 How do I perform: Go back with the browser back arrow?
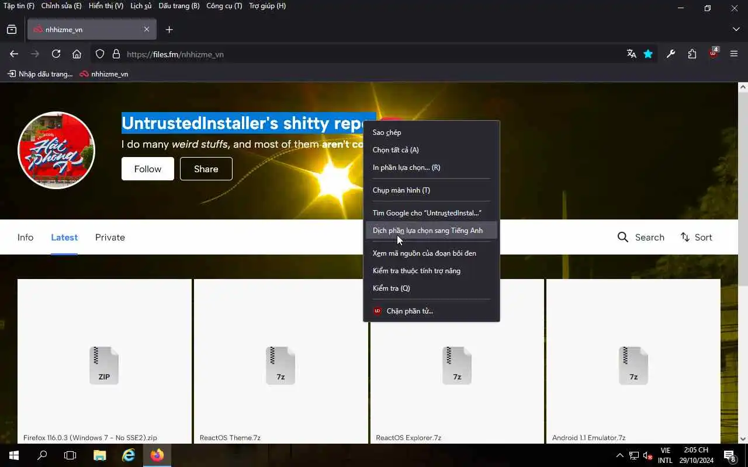pyautogui.click(x=14, y=54)
